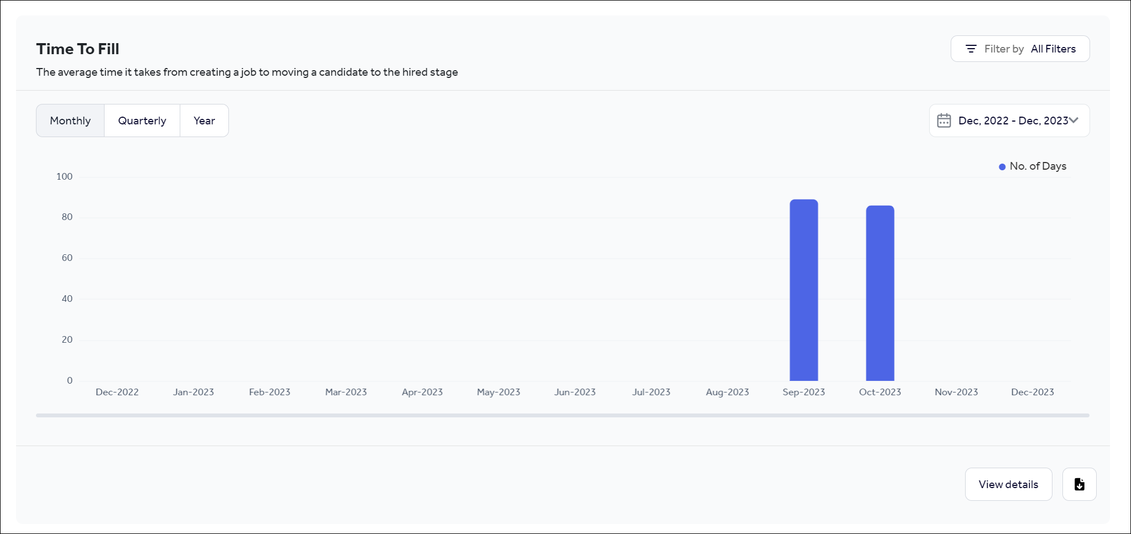1131x534 pixels.
Task: Open the Filter by All Filters menu
Action: tap(1020, 49)
